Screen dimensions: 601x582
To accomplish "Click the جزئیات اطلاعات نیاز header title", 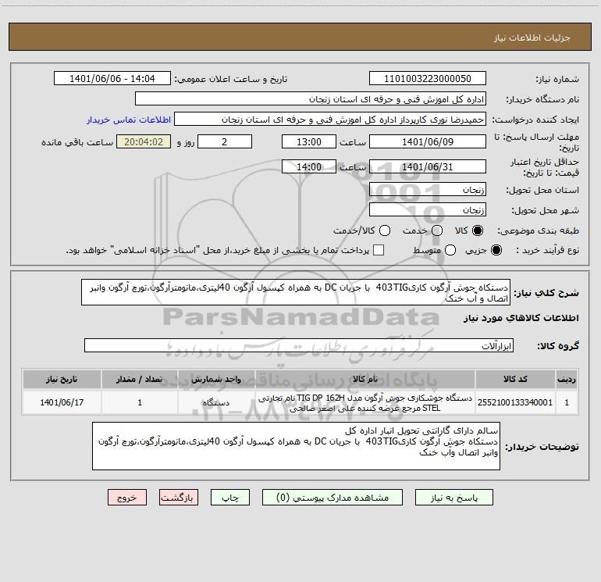I will pos(532,37).
